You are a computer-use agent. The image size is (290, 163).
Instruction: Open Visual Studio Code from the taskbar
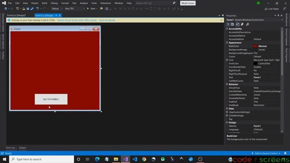tap(135, 159)
